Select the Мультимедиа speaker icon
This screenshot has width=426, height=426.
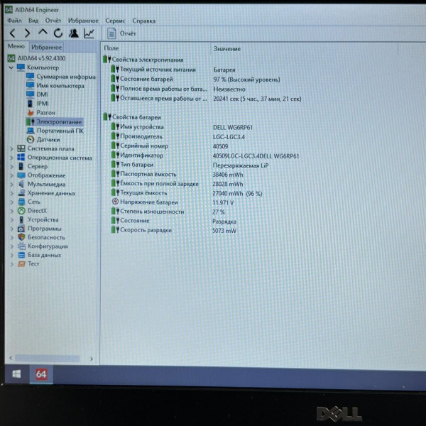(21, 184)
